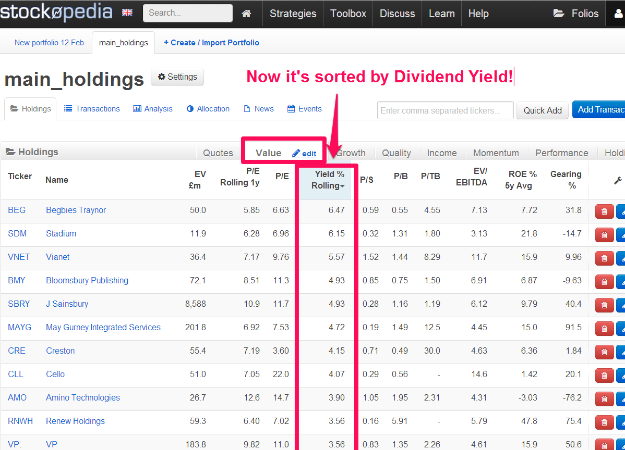Select the Holdings tab
The height and width of the screenshot is (450, 625).
point(31,109)
